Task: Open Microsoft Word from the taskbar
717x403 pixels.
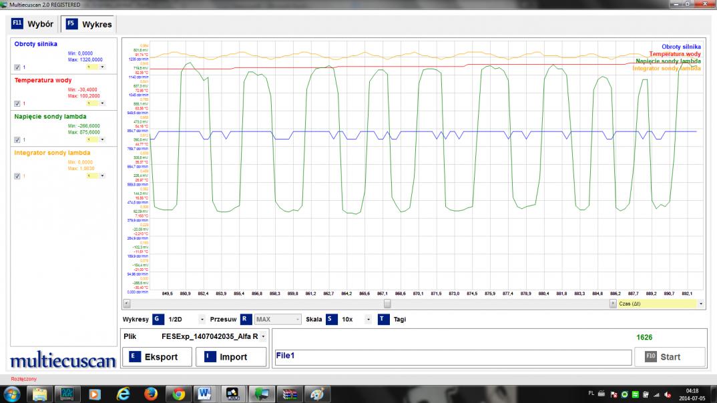Action: tap(204, 393)
